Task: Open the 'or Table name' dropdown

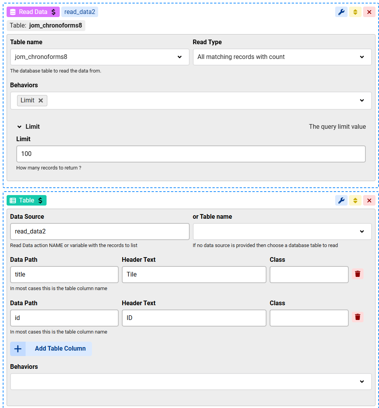Action: coord(282,232)
